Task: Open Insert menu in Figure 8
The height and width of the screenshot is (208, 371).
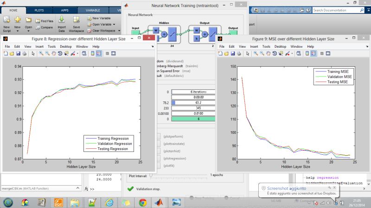Action: 39,47
